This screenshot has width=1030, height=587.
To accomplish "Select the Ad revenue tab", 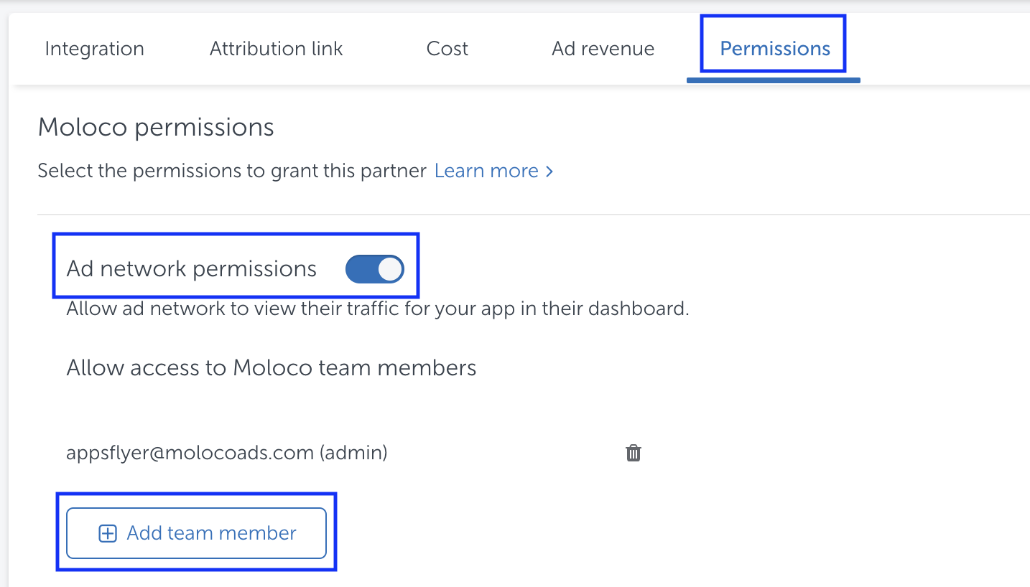I will (603, 49).
